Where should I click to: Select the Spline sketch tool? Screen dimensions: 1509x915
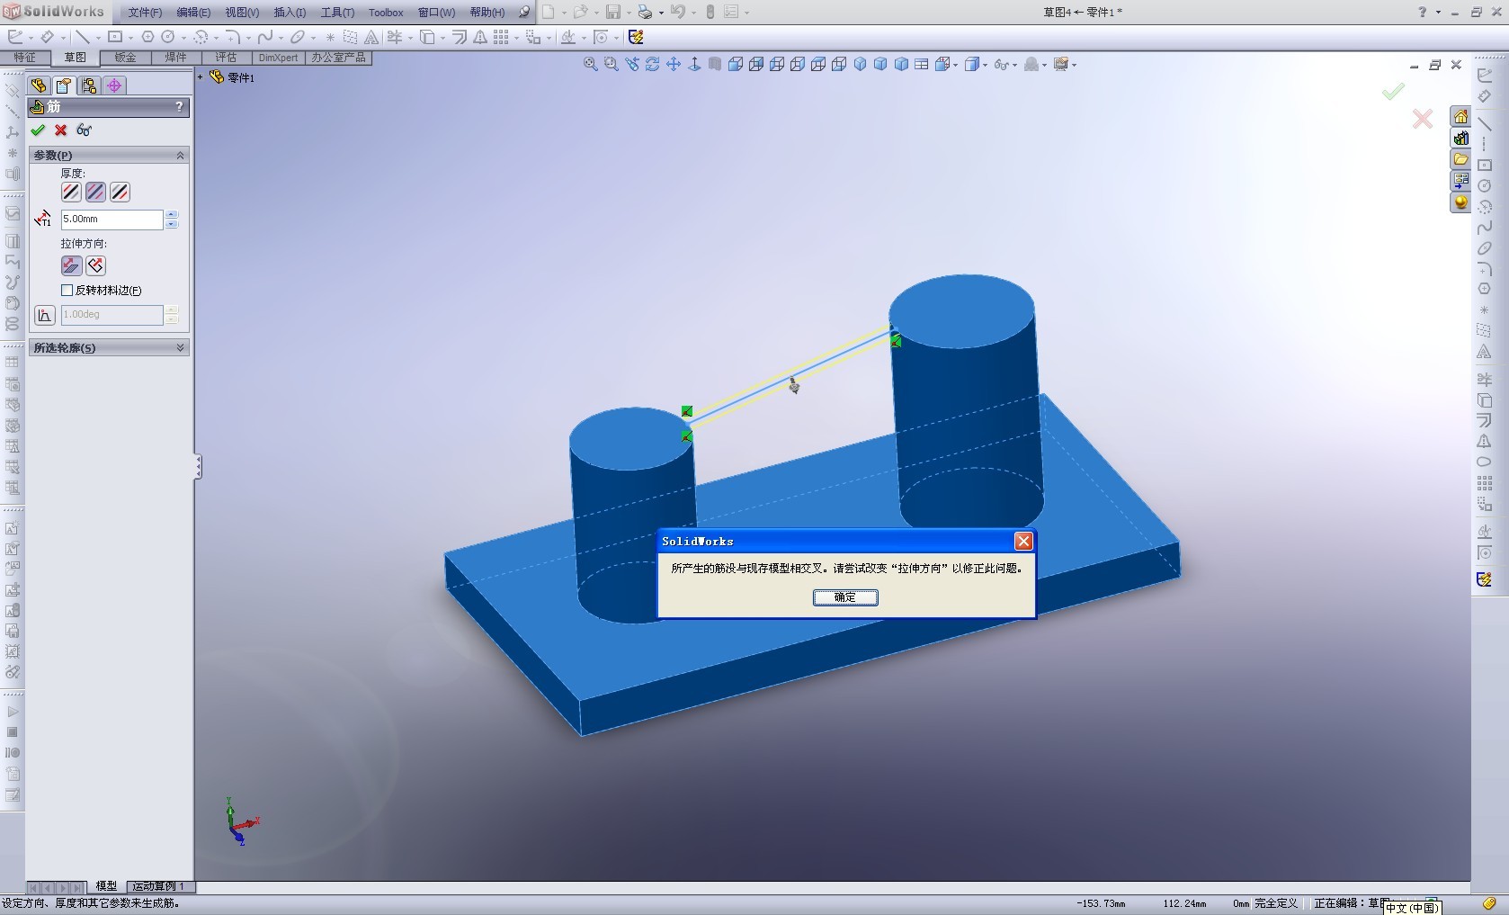click(265, 37)
